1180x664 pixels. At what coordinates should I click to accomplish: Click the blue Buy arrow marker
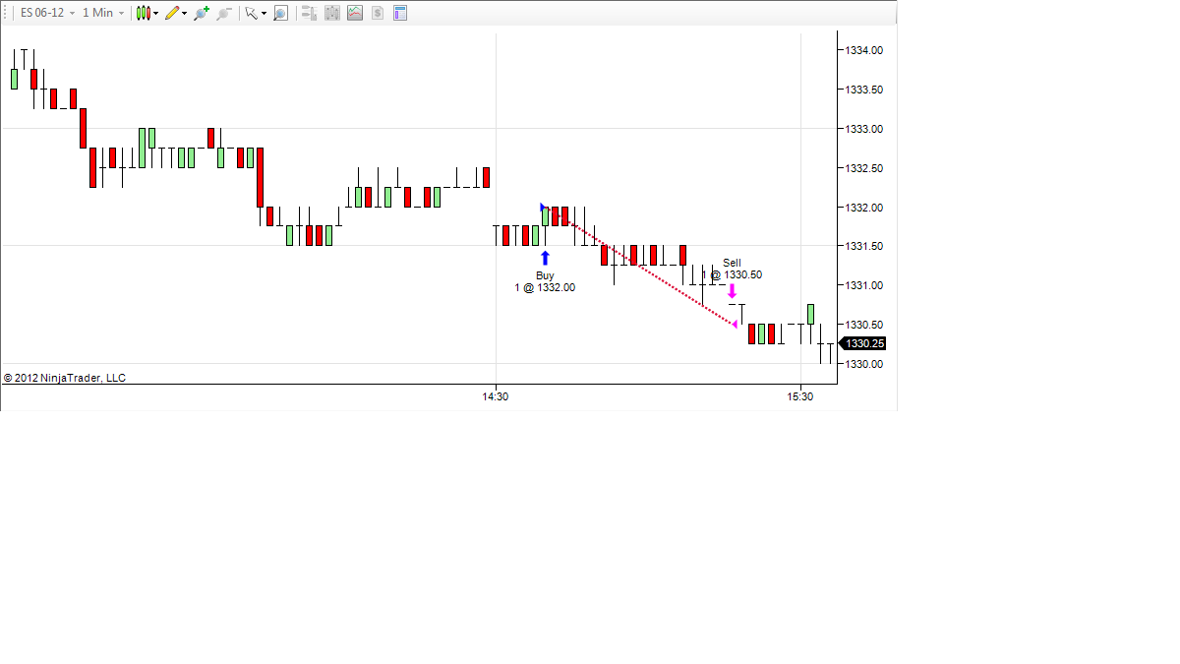(545, 258)
